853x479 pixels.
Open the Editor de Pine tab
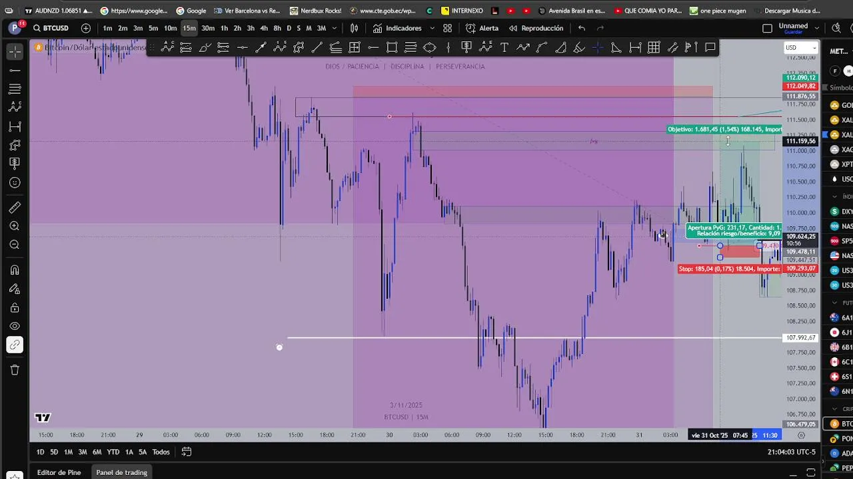59,472
